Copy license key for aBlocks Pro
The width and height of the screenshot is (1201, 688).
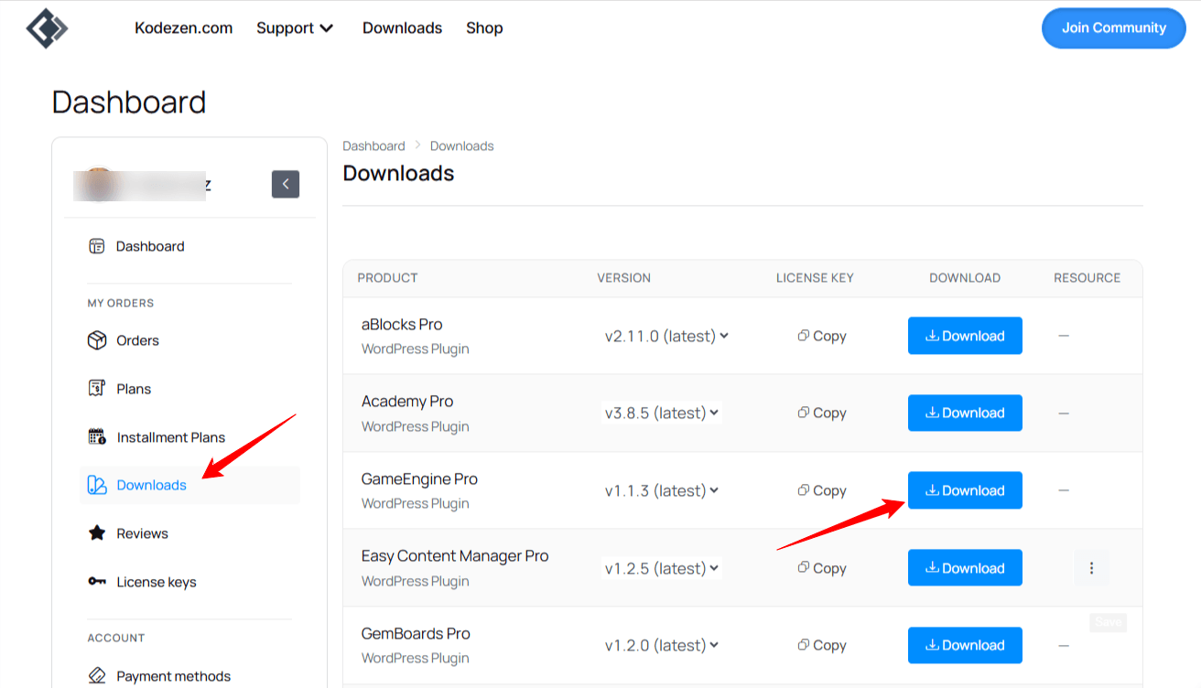coord(821,336)
